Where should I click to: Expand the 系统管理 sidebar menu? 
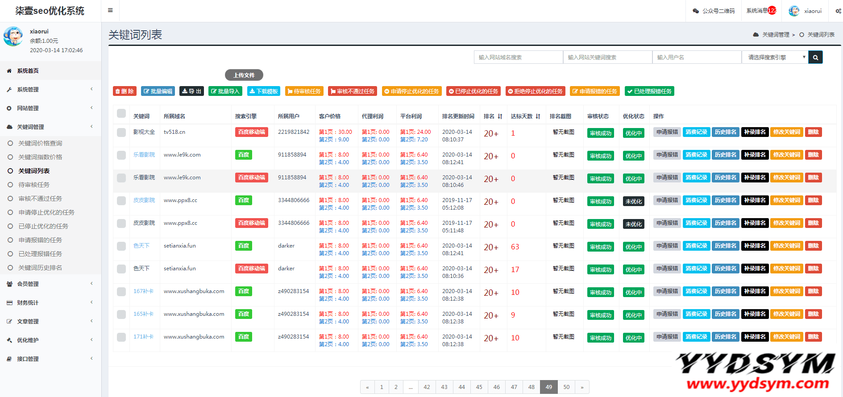(50, 90)
